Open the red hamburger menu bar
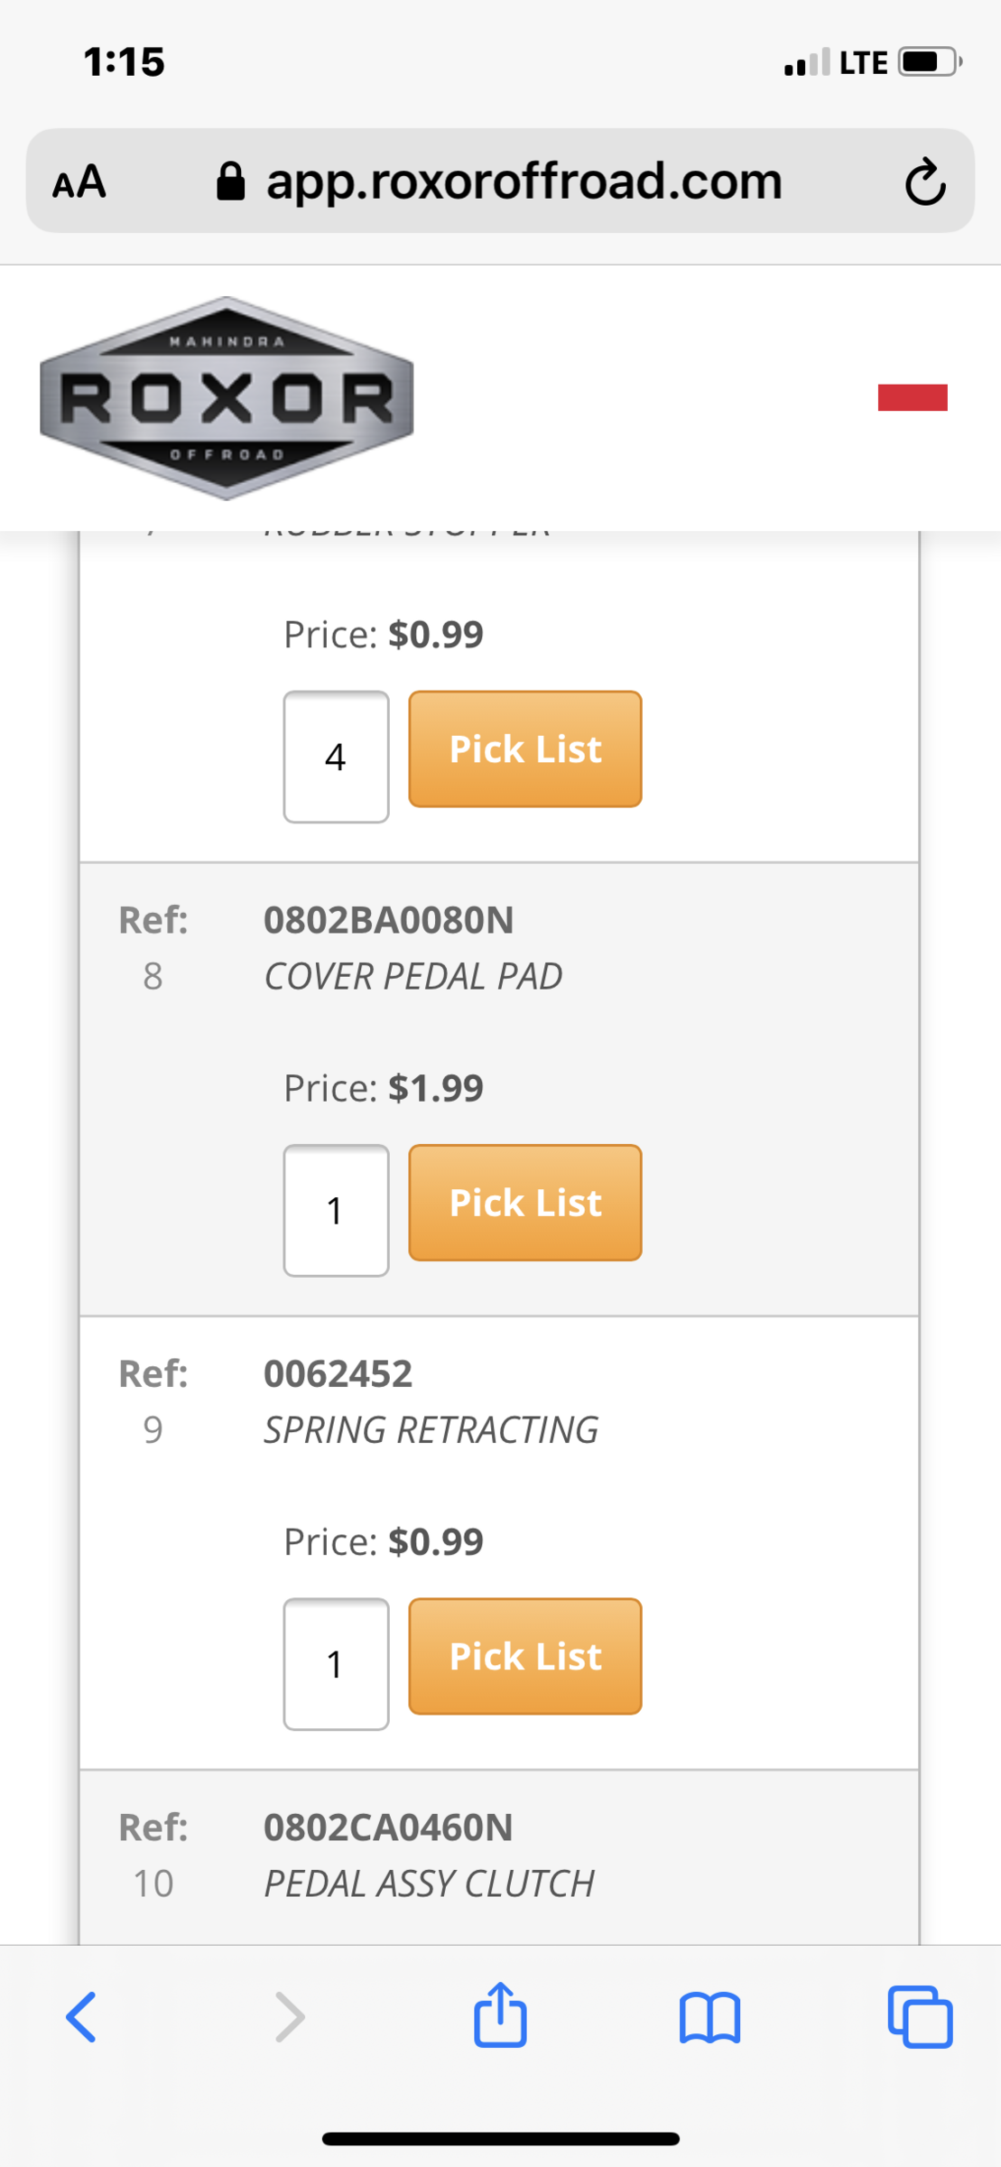 point(913,397)
